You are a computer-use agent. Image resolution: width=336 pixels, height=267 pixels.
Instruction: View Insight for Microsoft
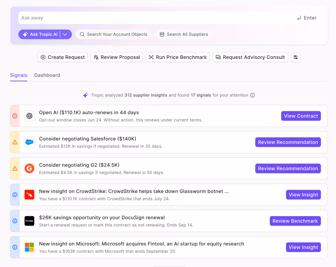tap(304, 247)
